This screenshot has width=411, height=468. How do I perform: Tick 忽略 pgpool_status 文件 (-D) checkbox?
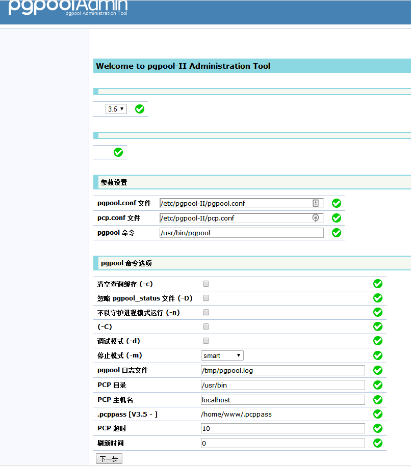[x=206, y=298]
